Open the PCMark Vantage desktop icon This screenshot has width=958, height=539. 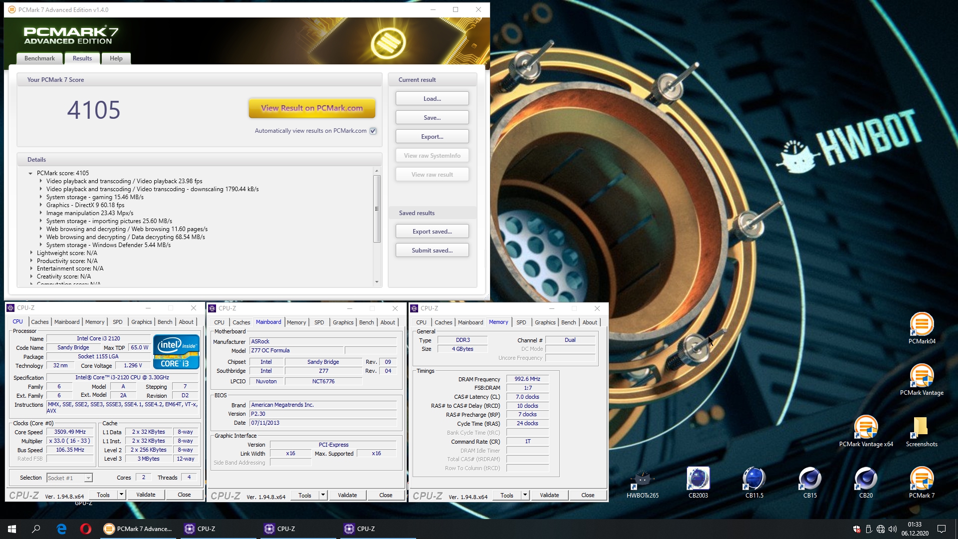tap(922, 379)
